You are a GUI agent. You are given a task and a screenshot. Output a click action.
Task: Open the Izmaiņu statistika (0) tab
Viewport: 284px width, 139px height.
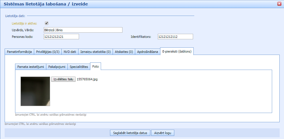pos(95,52)
